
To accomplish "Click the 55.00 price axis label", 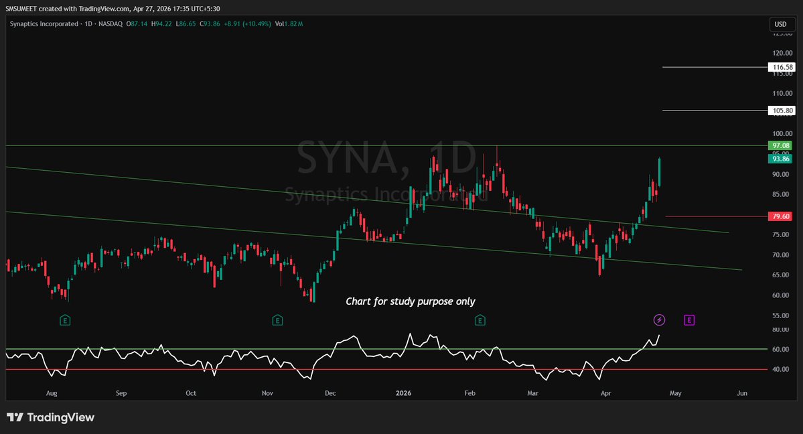I will click(780, 315).
